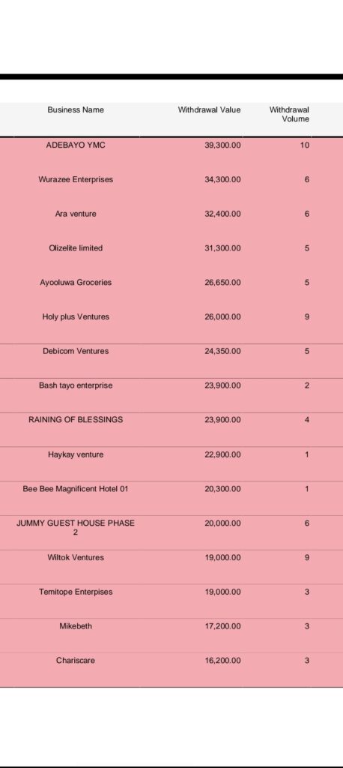Select the ADEBAYO YMC row
This screenshot has height=768, width=343.
[171, 145]
